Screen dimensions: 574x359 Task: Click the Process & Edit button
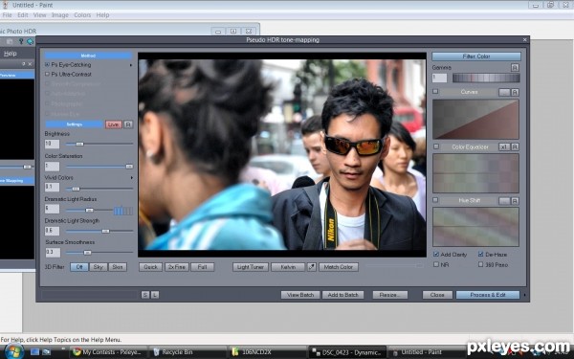[488, 295]
